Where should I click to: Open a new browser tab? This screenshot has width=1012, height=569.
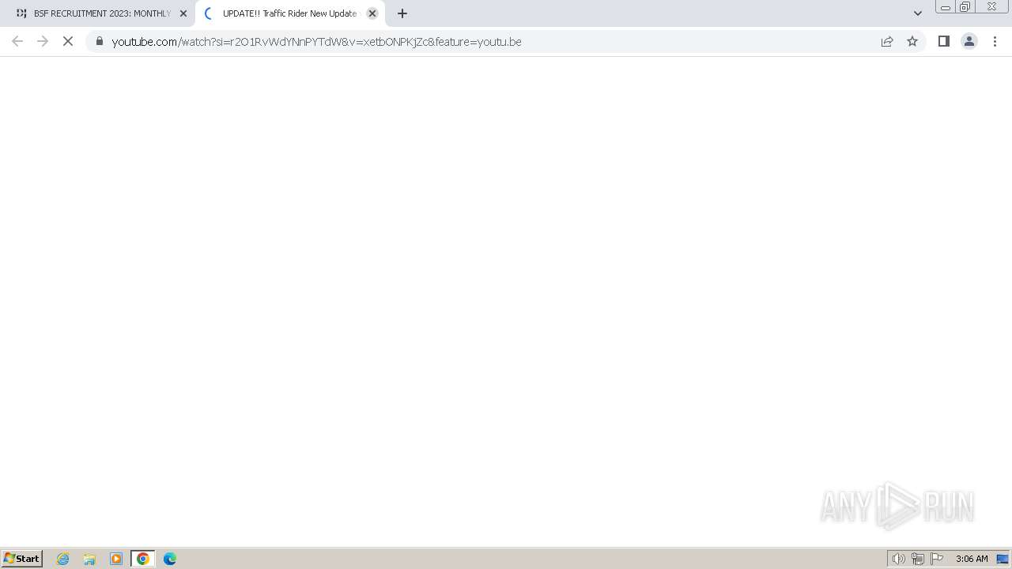point(402,13)
